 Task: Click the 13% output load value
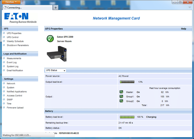point(140,82)
